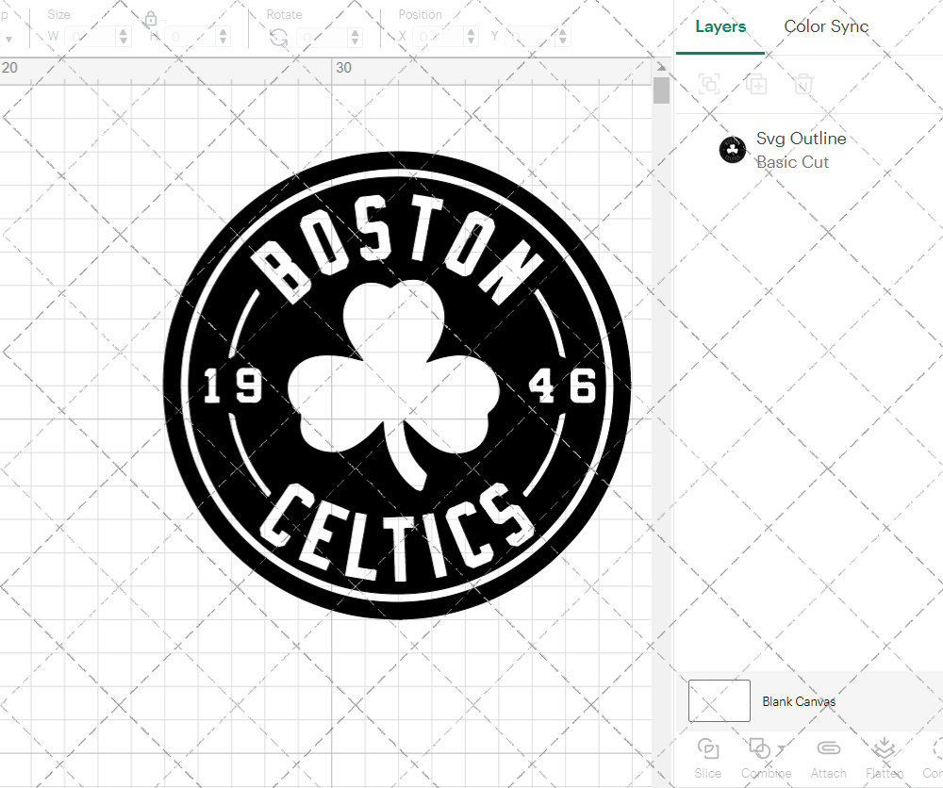Toggle the size aspect ratio lock
Image resolution: width=943 pixels, height=788 pixels.
pos(151,19)
